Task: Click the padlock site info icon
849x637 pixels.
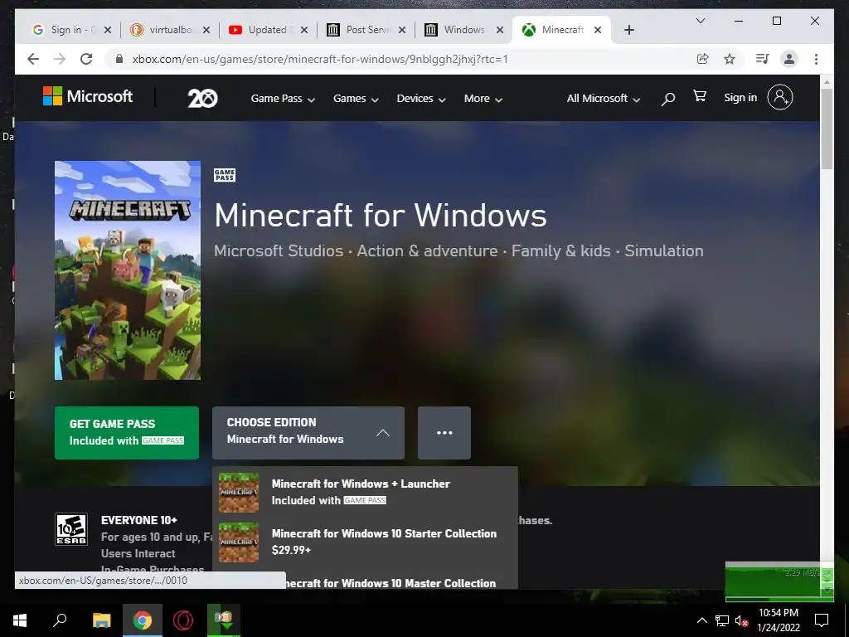Action: point(119,59)
